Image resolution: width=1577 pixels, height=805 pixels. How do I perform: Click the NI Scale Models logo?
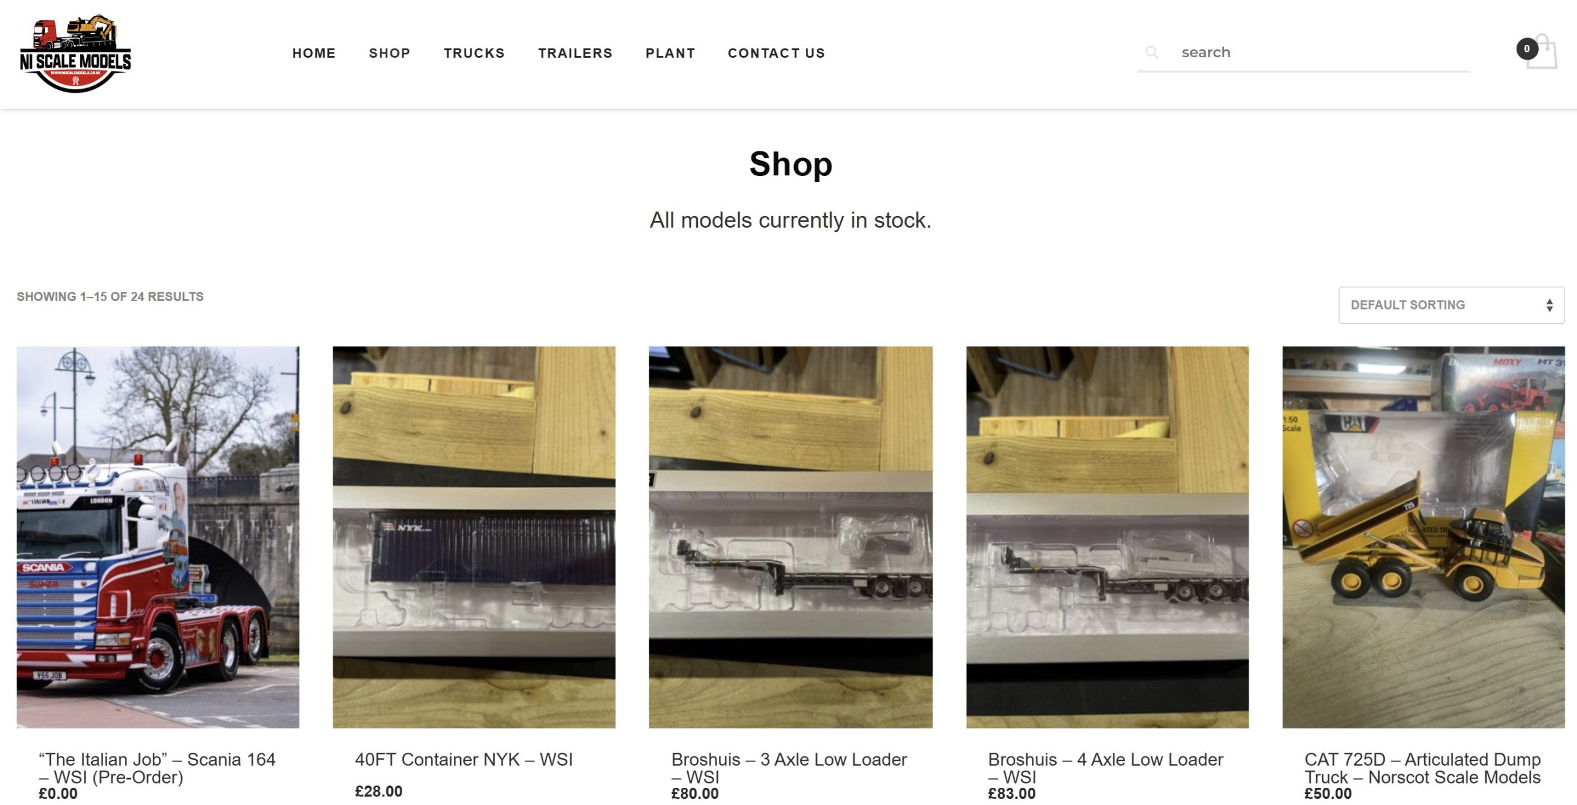pyautogui.click(x=75, y=54)
